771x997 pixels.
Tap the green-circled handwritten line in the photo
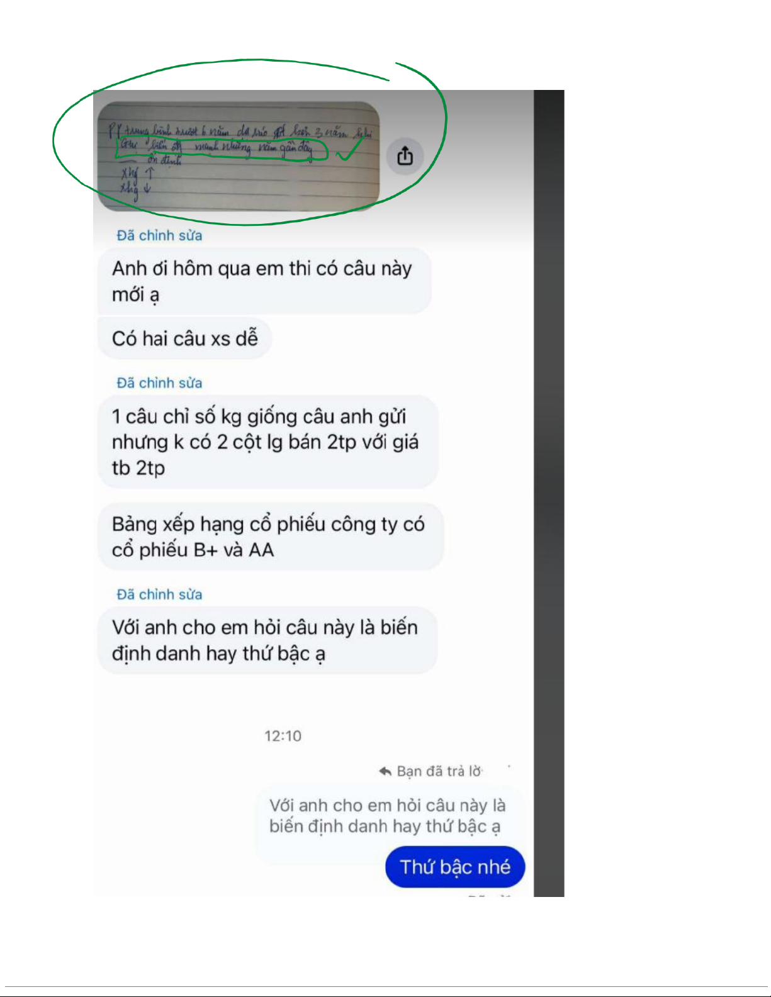click(x=222, y=148)
